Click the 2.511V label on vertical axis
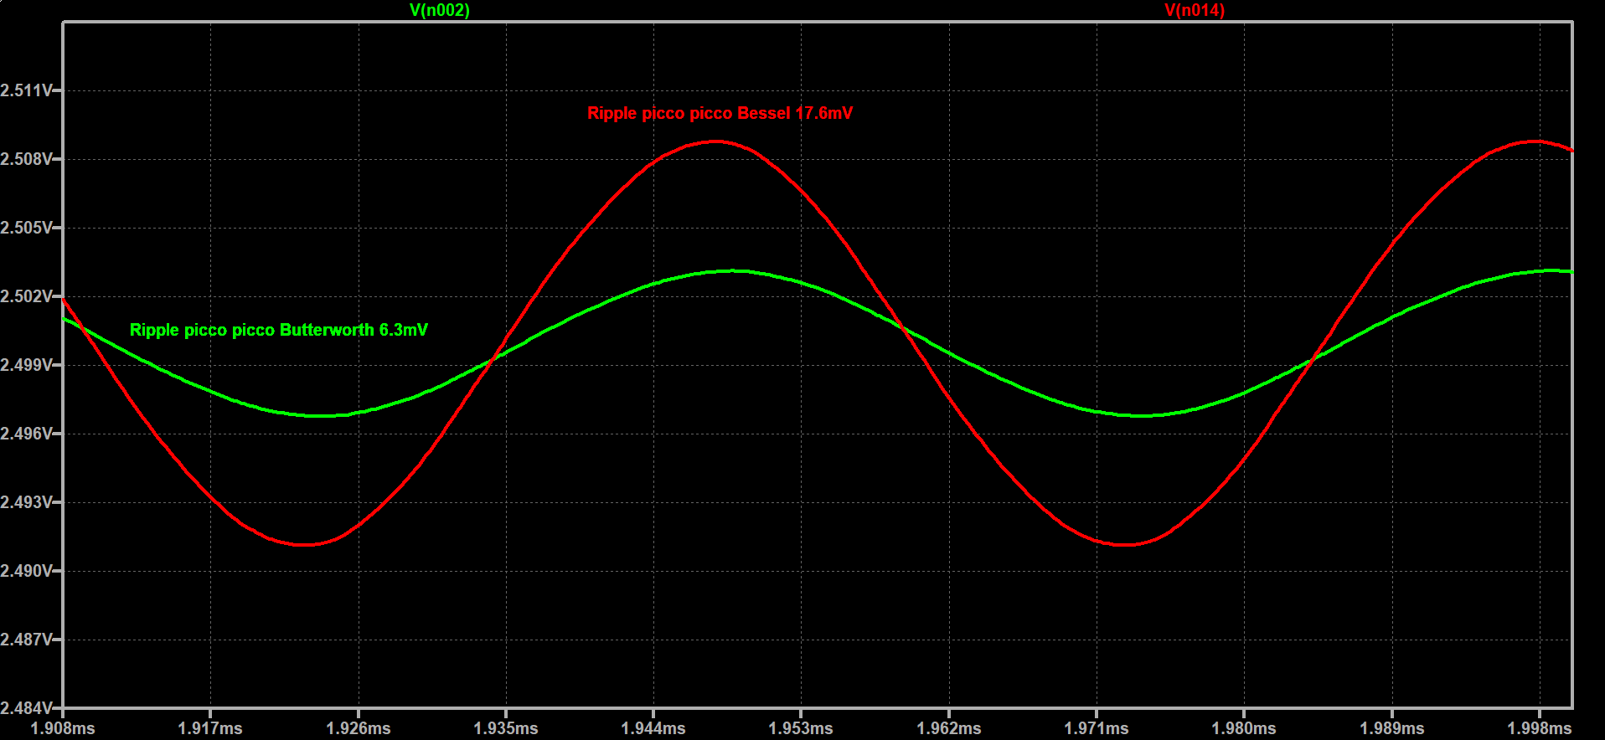Viewport: 1605px width, 740px height. [x=26, y=90]
